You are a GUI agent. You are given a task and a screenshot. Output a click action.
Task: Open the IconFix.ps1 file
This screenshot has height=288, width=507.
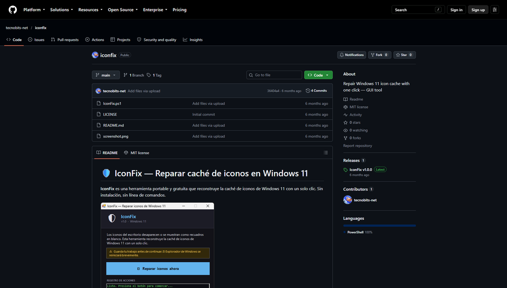[x=112, y=104]
